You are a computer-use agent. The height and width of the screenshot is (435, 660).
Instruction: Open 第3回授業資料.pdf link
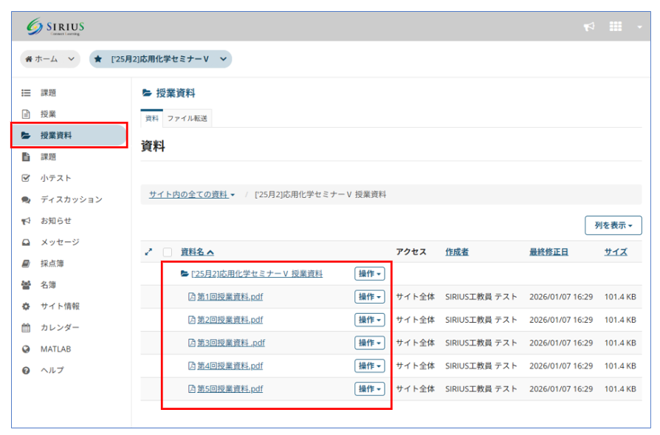point(230,343)
